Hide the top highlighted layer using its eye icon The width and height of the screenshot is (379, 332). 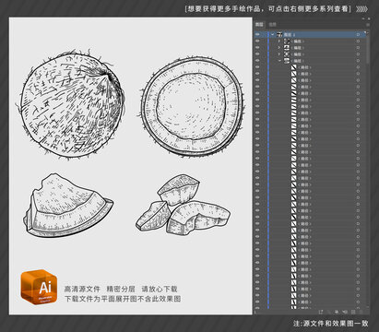(x=257, y=35)
